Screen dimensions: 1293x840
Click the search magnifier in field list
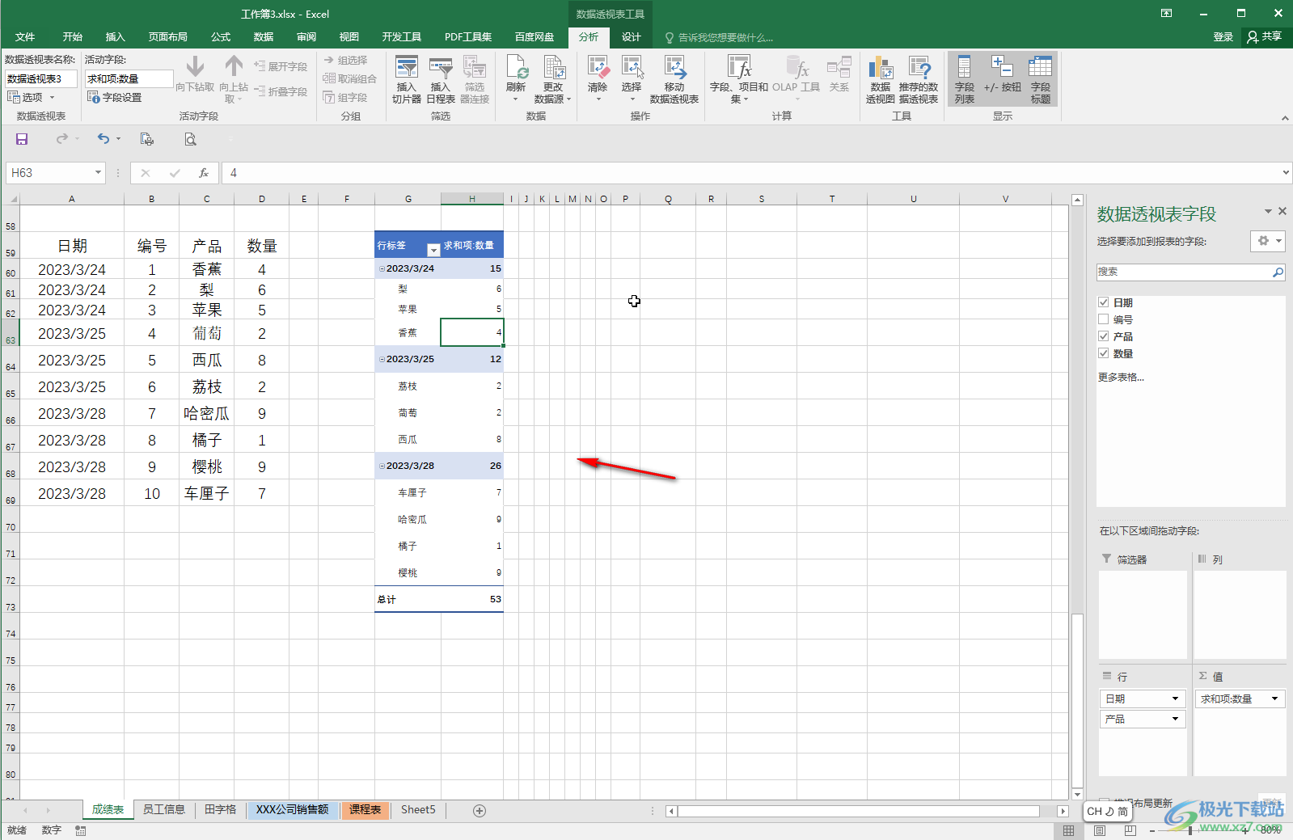[1278, 272]
